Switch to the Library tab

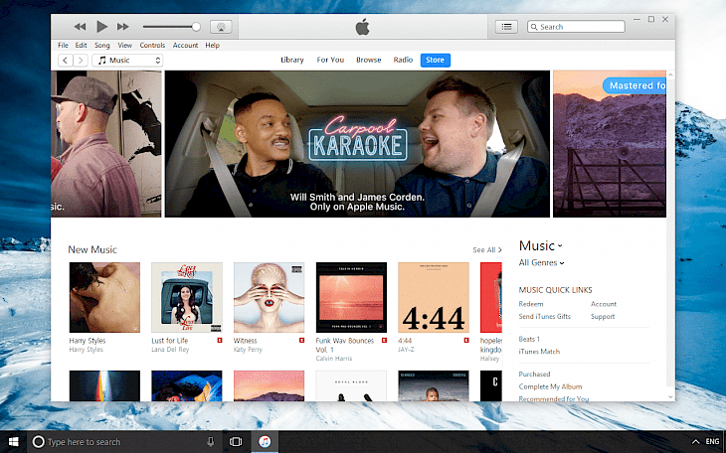[292, 60]
